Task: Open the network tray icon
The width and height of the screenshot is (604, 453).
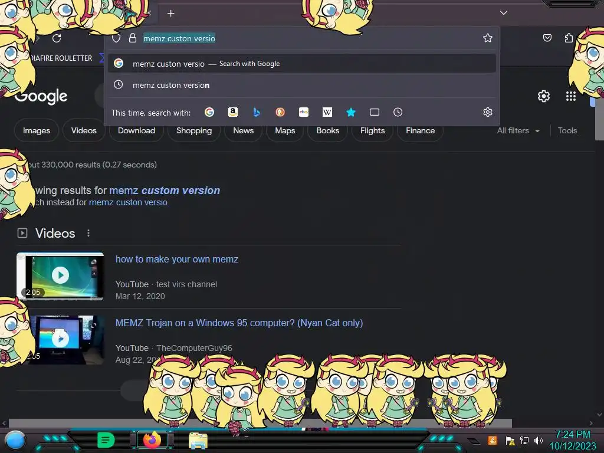Action: click(x=524, y=440)
